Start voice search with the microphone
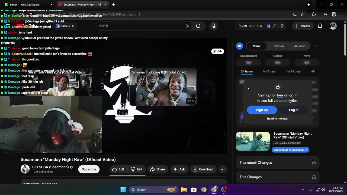 (214, 26)
